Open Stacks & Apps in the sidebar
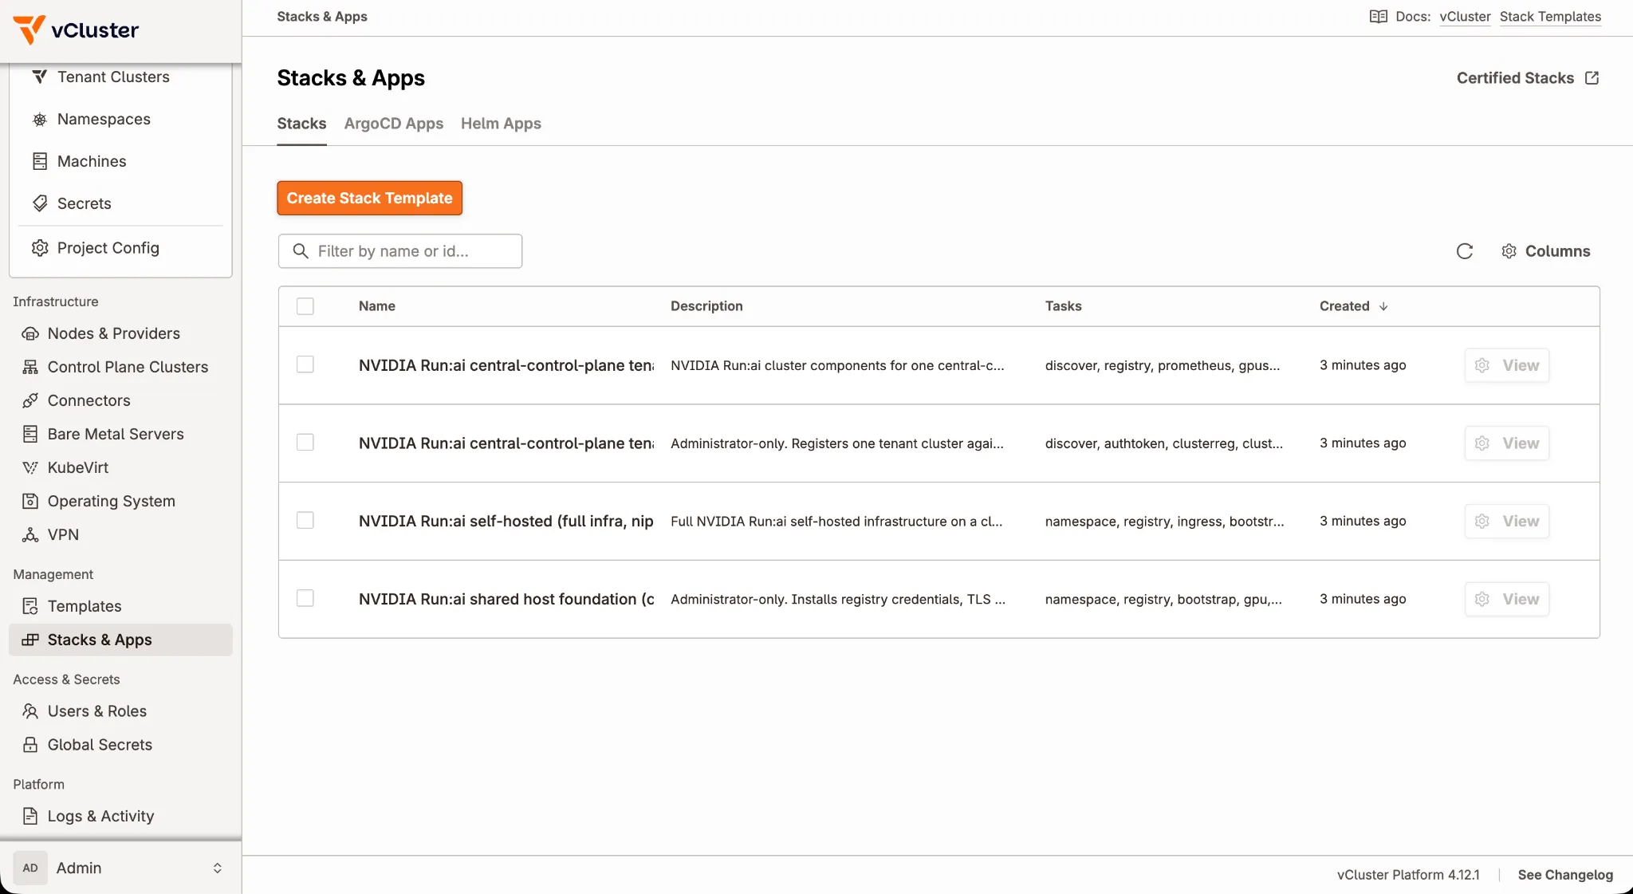 coord(120,640)
